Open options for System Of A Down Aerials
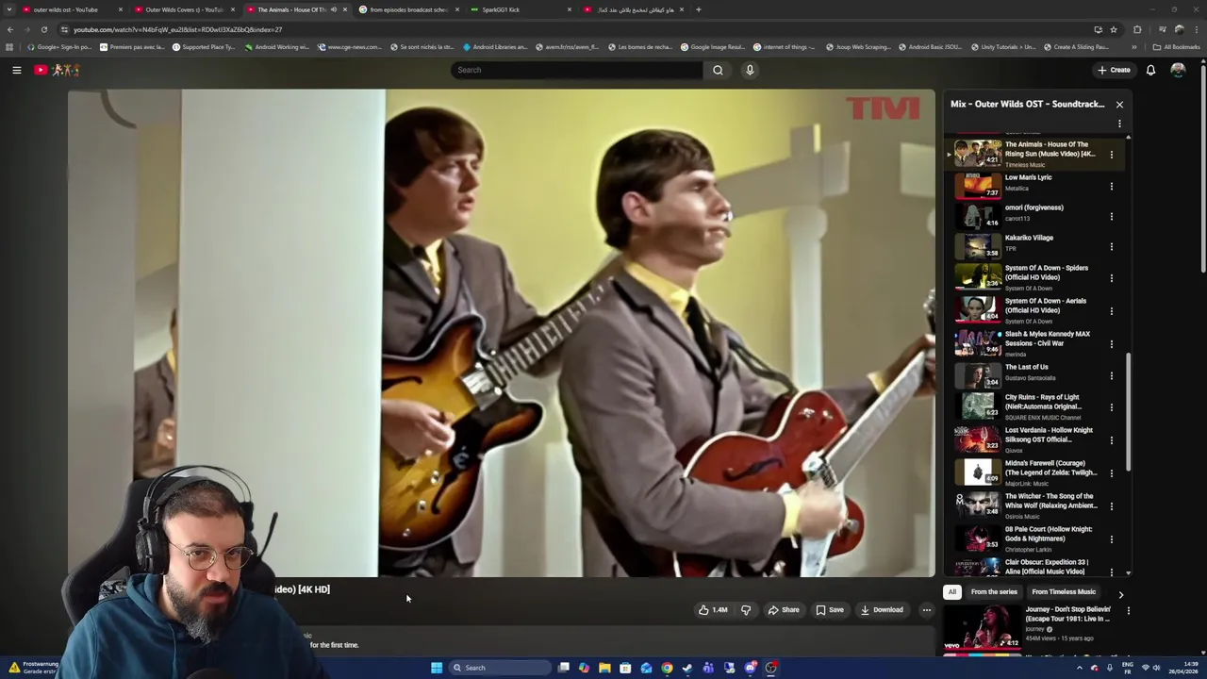The height and width of the screenshot is (679, 1207). [1111, 311]
